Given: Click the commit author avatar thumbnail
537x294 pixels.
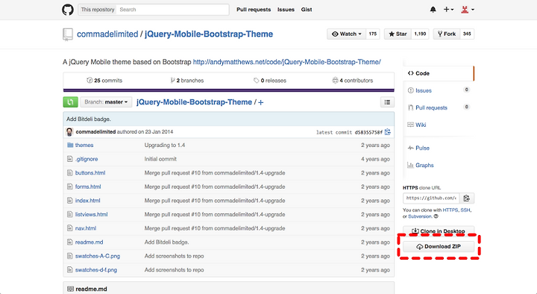Looking at the screenshot, I should [x=69, y=132].
